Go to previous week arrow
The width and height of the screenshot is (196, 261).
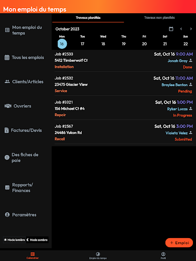point(181,29)
